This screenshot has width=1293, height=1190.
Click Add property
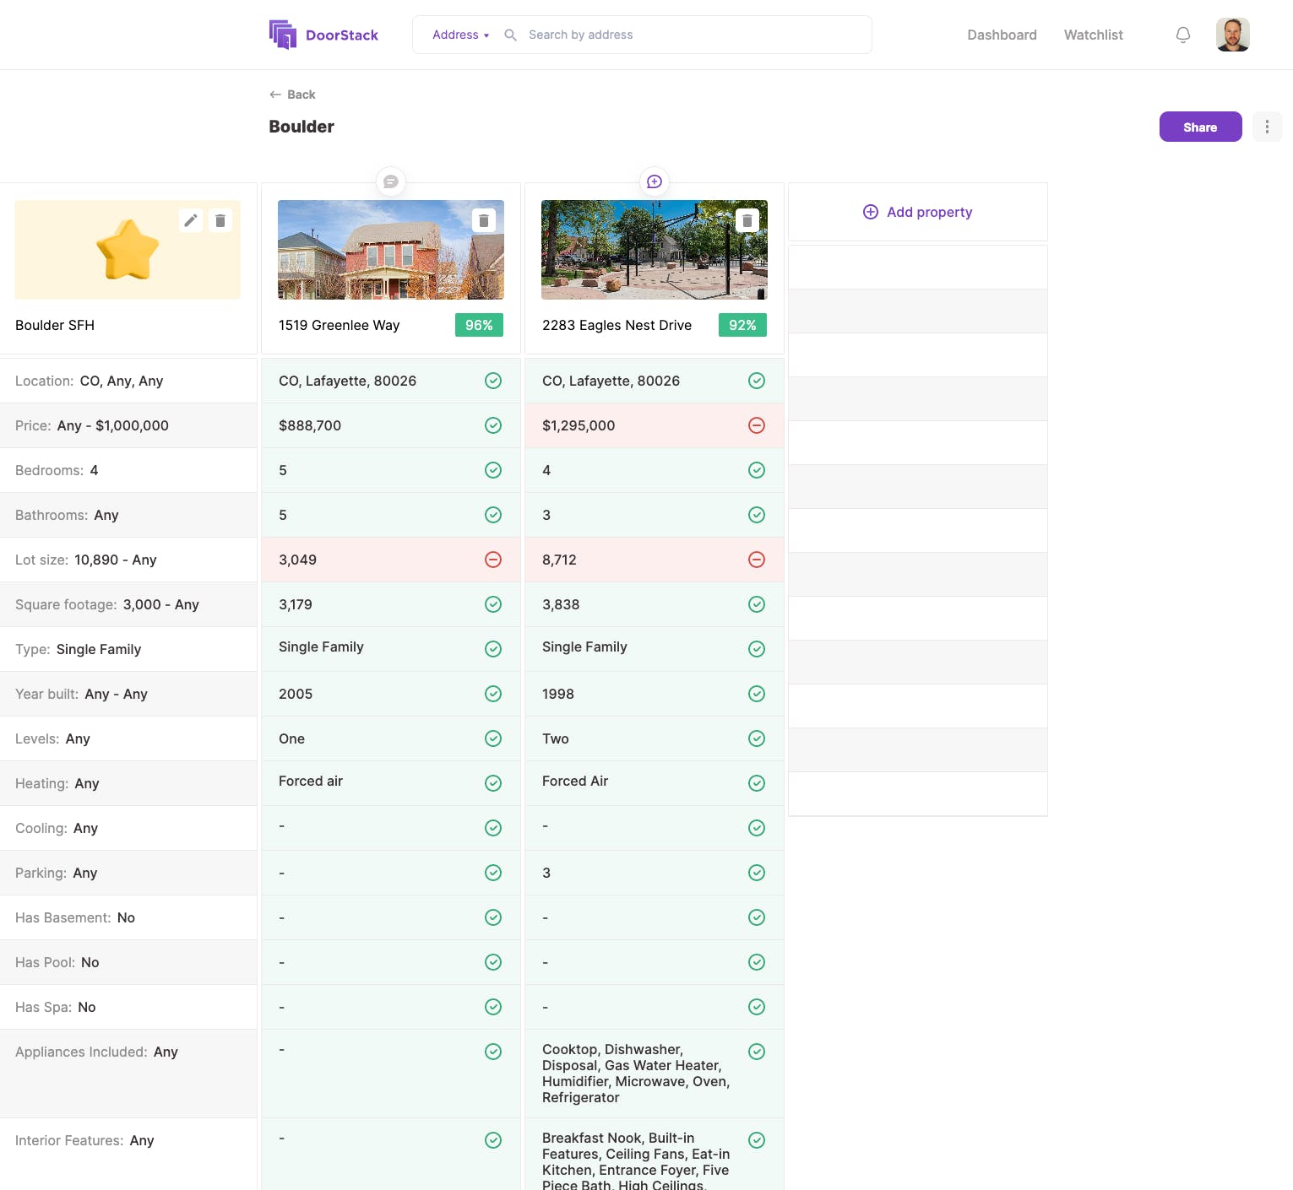(x=917, y=212)
